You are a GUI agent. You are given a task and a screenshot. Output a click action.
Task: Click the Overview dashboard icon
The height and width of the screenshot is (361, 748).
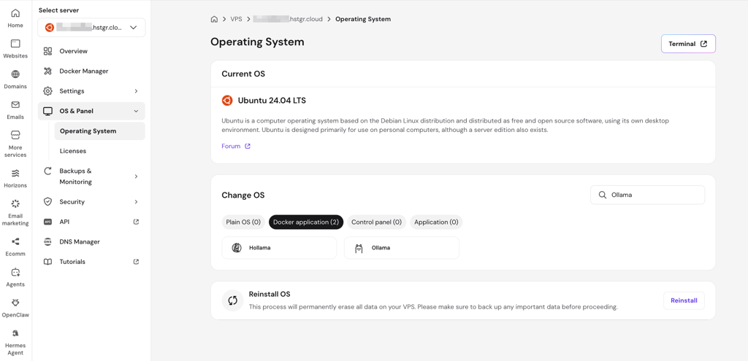[x=47, y=51]
